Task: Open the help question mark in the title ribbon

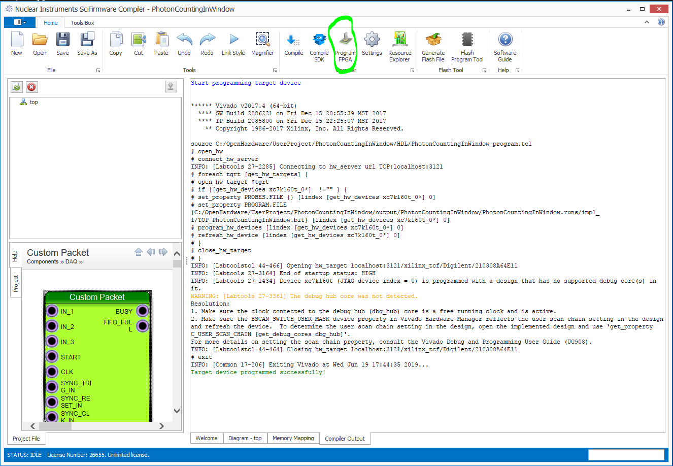Action: tap(661, 22)
